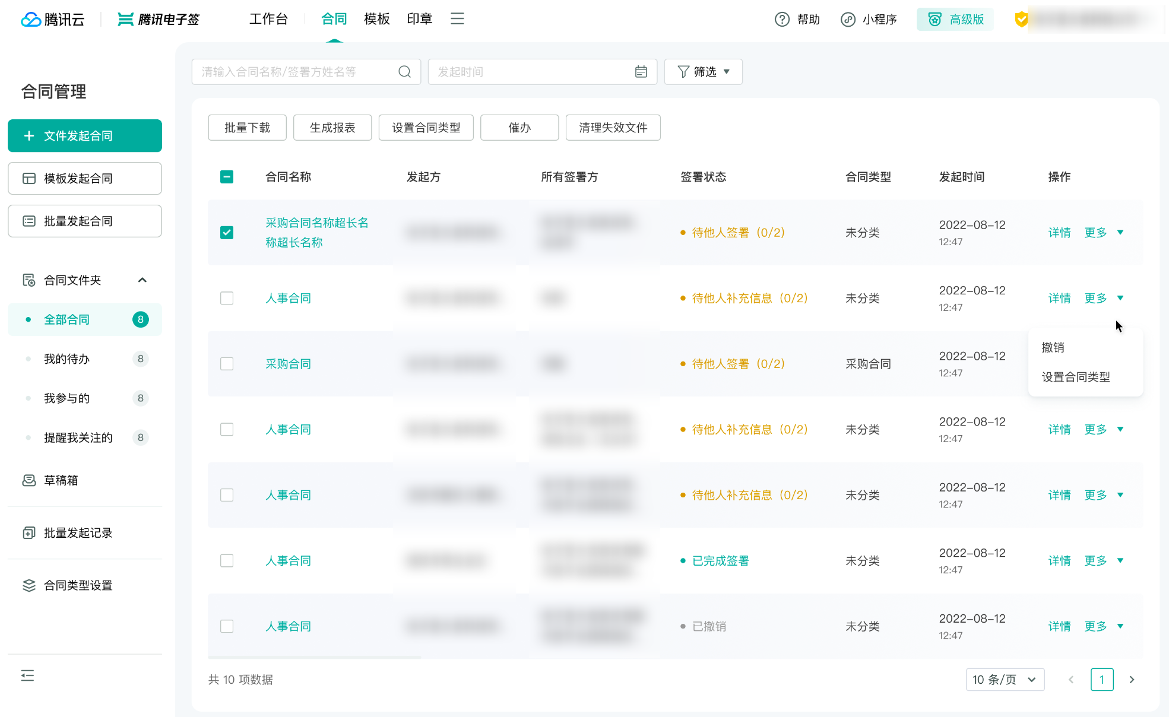Click the 催办 button

point(519,128)
